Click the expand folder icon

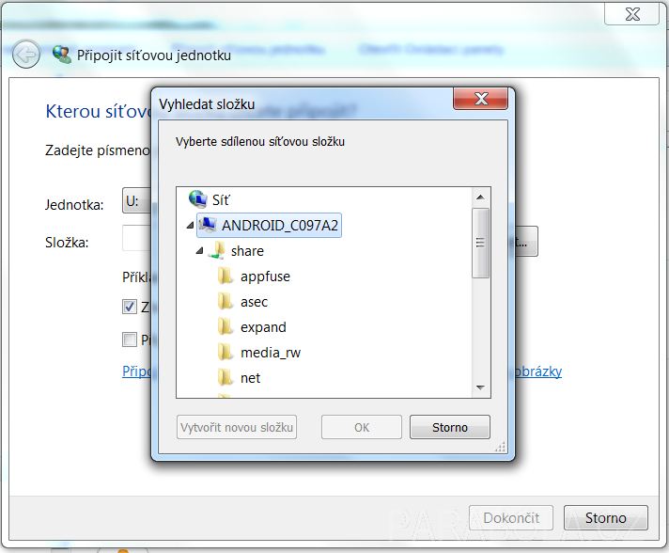(x=226, y=326)
